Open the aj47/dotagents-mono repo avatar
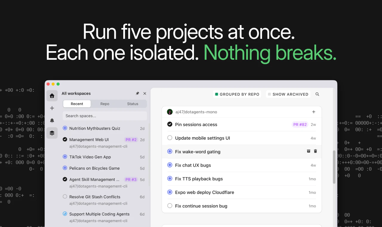This screenshot has width=382, height=227. pyautogui.click(x=170, y=112)
